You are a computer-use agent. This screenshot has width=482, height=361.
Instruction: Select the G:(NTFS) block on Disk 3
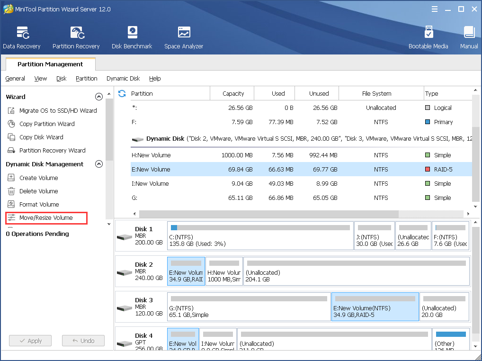pos(249,307)
